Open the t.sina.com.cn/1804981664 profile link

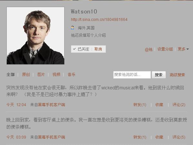(99, 20)
